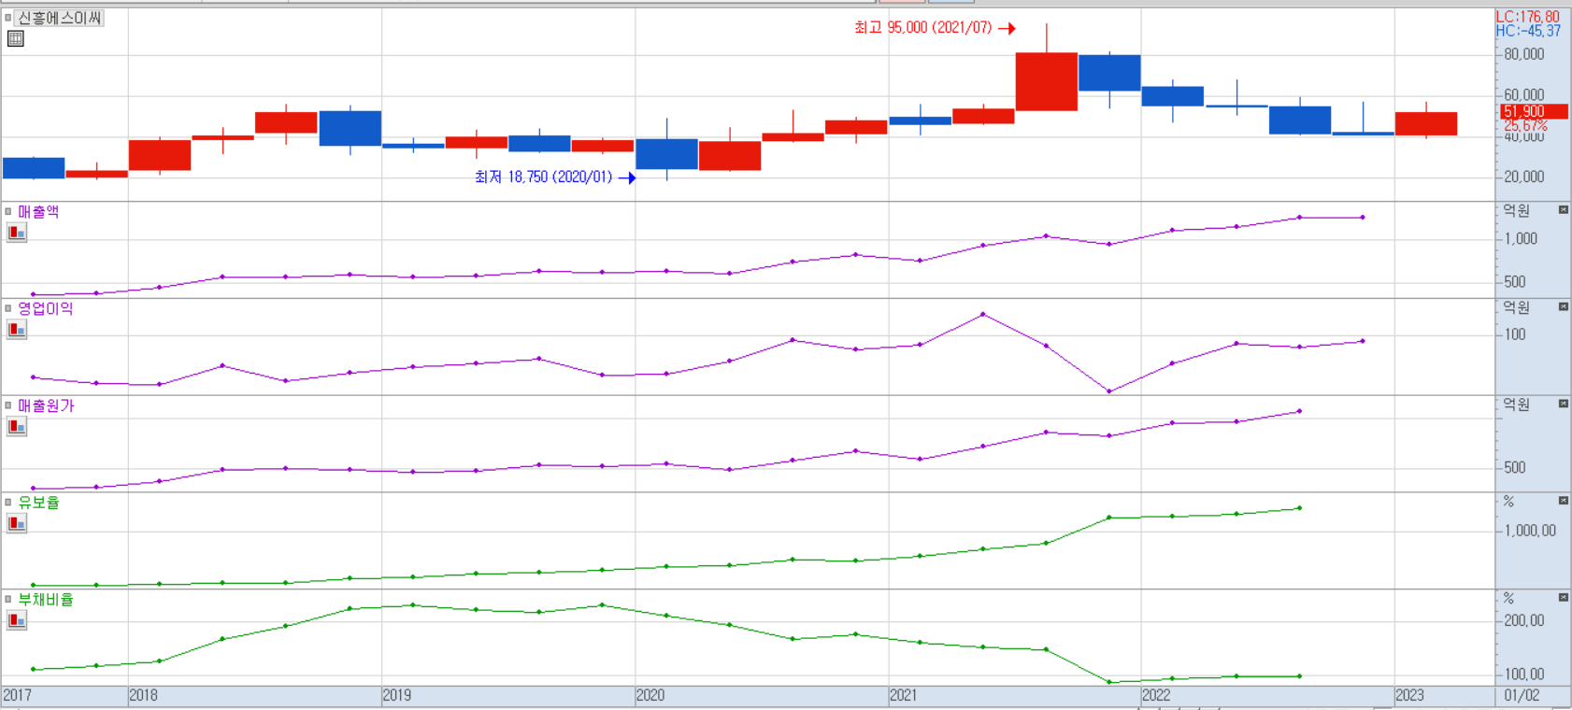Screen dimensions: 1572x710
Task: Click the small square marker beside 매출원가
Action: click(8, 405)
